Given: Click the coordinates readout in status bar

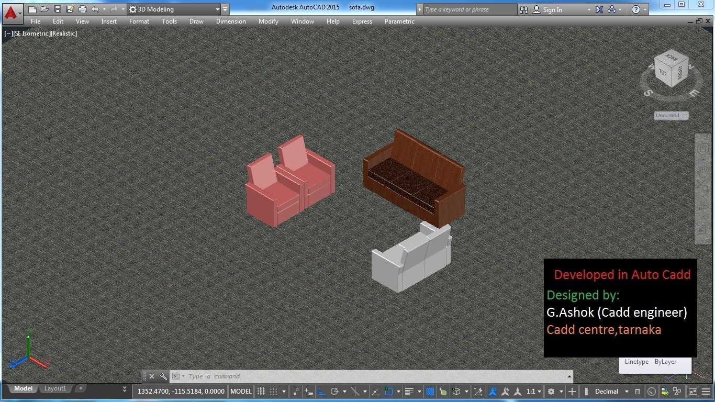Looking at the screenshot, I should pyautogui.click(x=181, y=391).
